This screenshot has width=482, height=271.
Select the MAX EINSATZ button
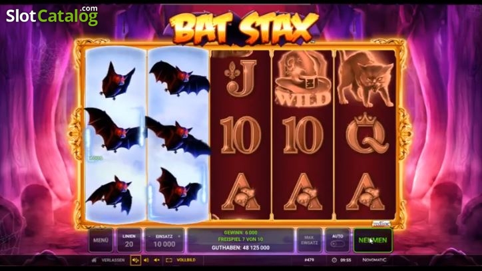310,240
